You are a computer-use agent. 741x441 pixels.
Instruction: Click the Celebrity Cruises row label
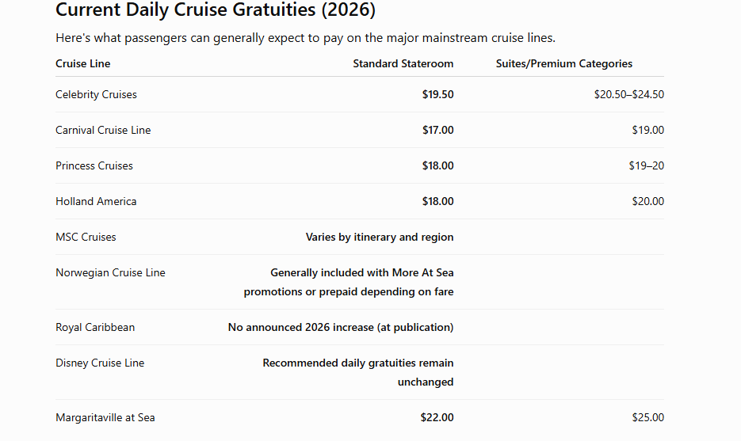(96, 94)
